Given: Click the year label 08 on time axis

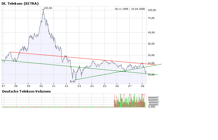Looking at the screenshot, I should [x=142, y=86].
